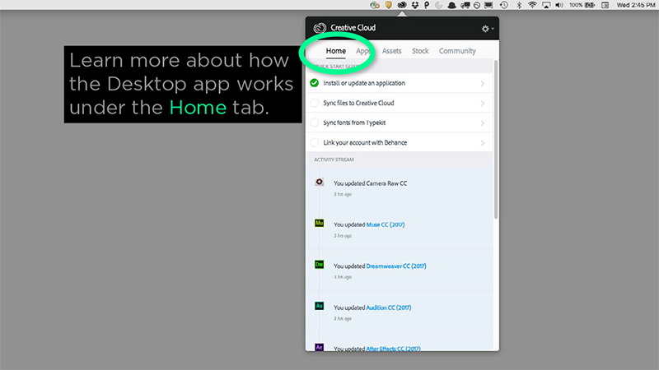Click the P-shaped menu bar icon
The height and width of the screenshot is (370, 659).
pos(427,5)
